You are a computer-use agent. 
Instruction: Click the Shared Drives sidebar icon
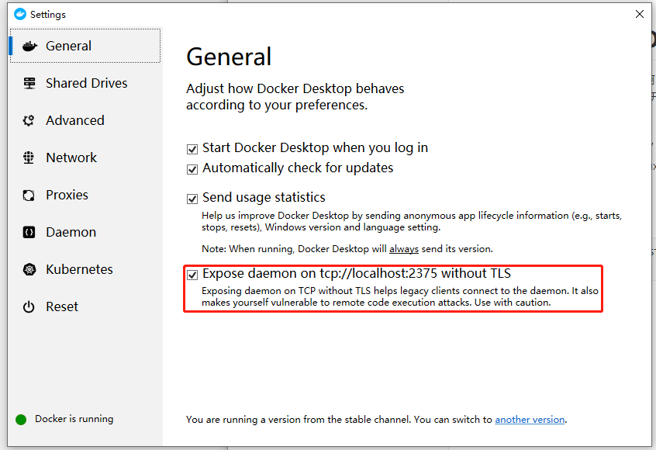29,83
